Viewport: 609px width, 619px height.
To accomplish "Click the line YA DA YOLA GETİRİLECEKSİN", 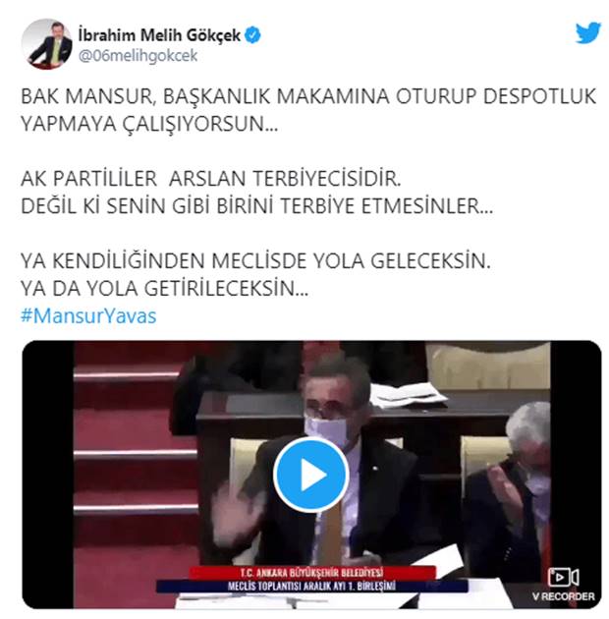I will click(x=164, y=288).
